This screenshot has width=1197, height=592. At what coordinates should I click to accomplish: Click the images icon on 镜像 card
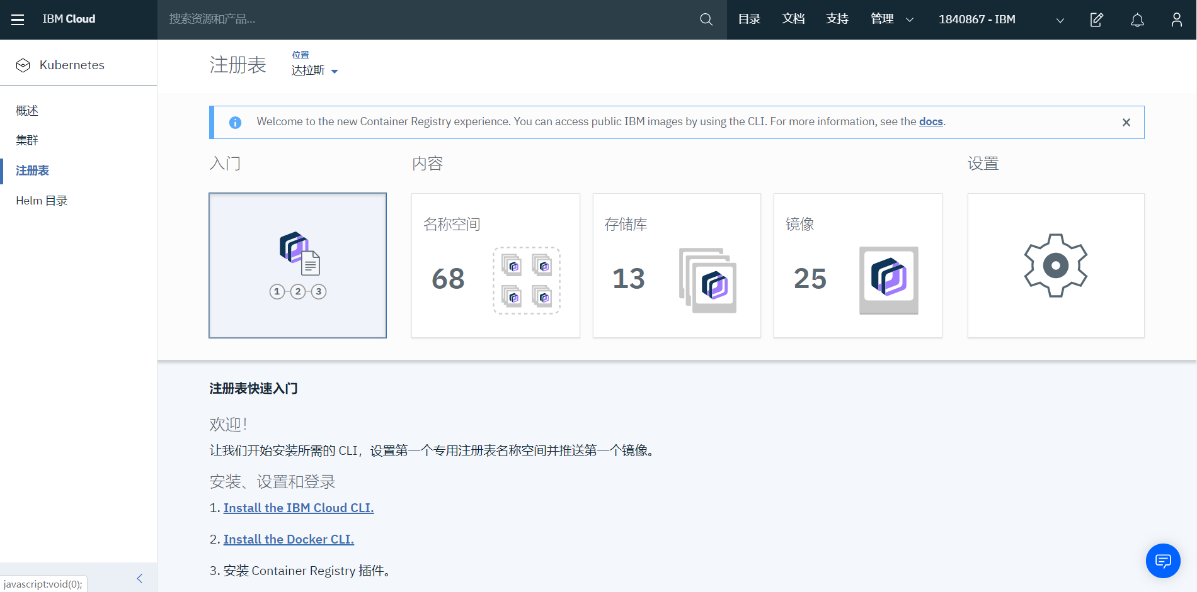pos(889,281)
